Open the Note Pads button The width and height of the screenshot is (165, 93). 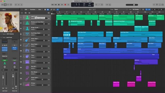coord(157,5)
